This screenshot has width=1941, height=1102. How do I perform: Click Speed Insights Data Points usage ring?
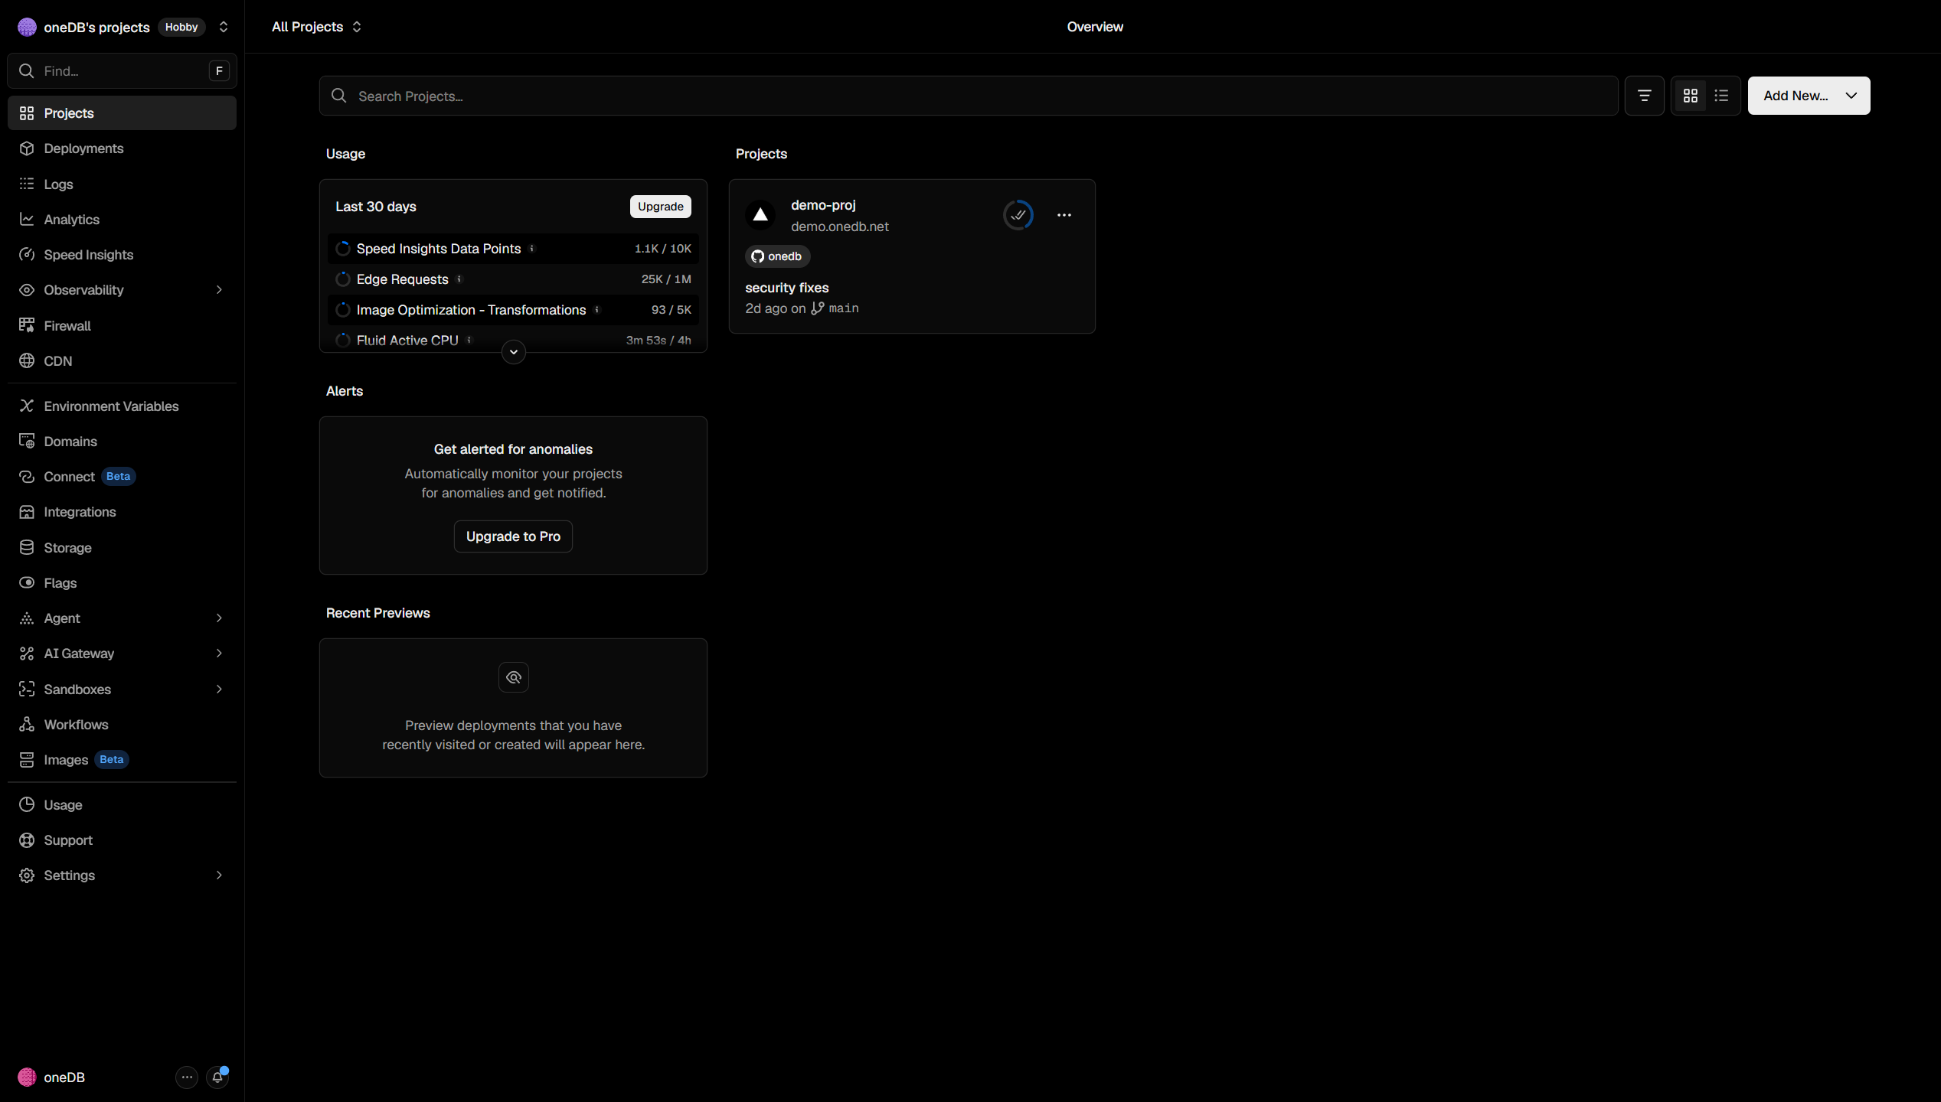[343, 249]
